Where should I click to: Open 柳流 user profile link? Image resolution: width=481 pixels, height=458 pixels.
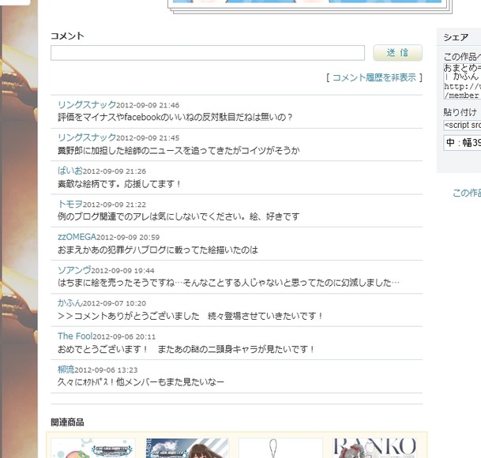[x=66, y=370]
